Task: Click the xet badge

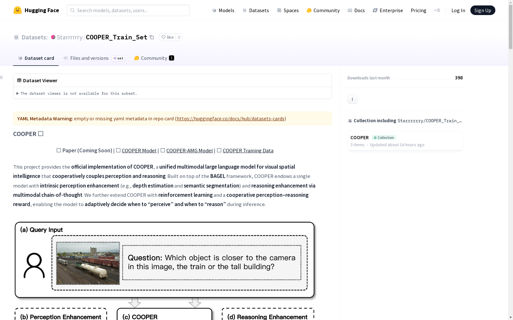Action: (x=118, y=58)
